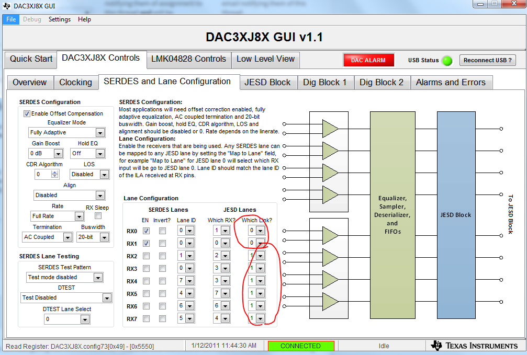Check the RX6 Invert checkbox

point(162,306)
